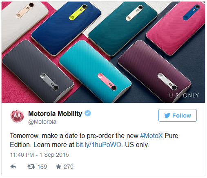Viewport: 207px width, 178px height.
Task: Click the navy blue phone with yellow accent
Action: click(66, 28)
